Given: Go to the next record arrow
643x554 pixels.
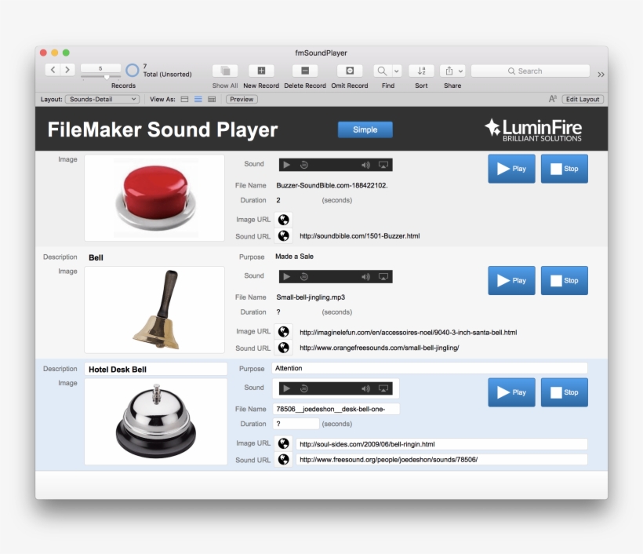Looking at the screenshot, I should (67, 70).
